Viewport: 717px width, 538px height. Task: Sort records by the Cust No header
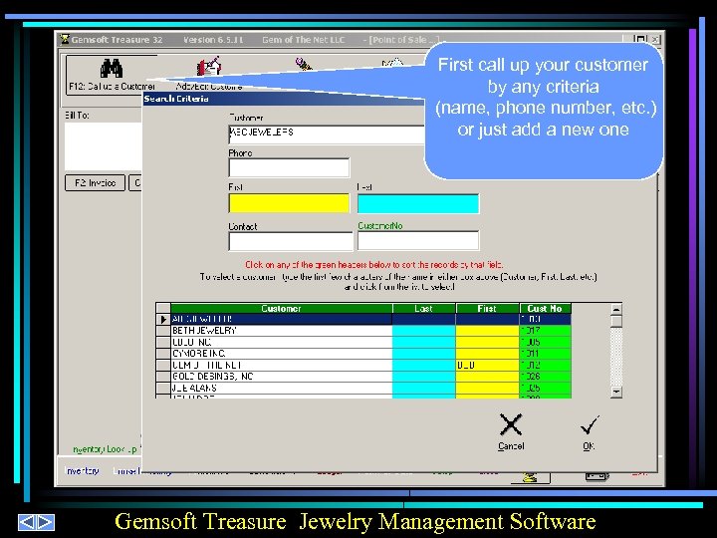545,308
